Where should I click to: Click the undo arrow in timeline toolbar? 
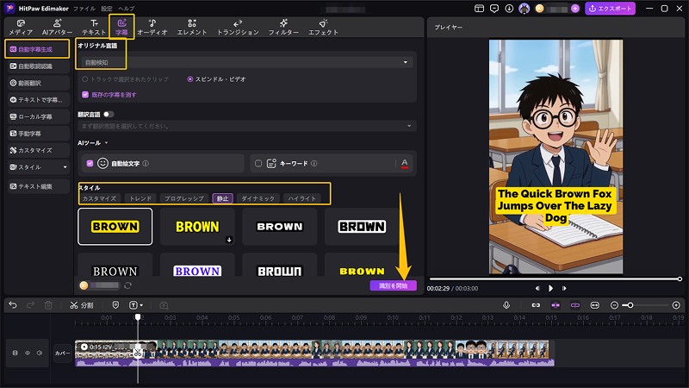pyautogui.click(x=13, y=305)
